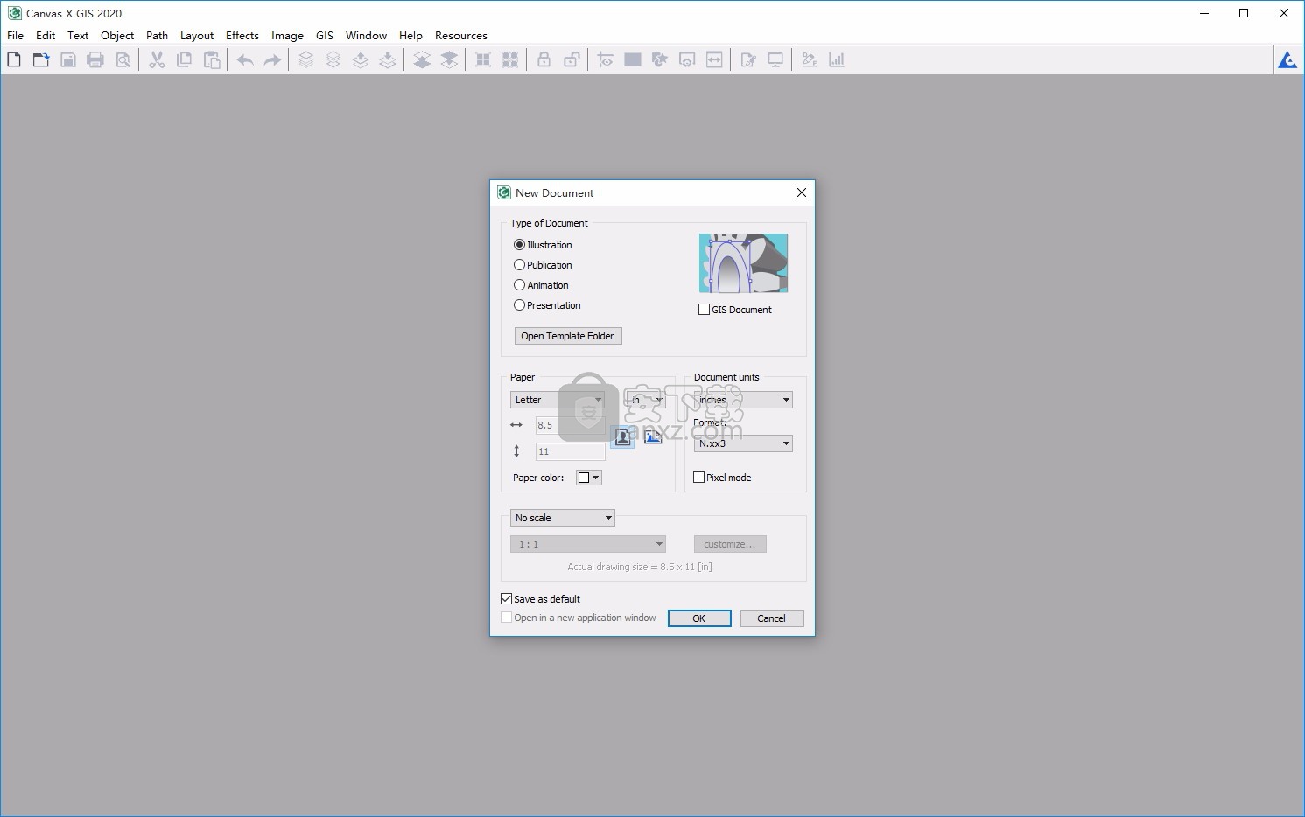Open the Edit menu
1305x817 pixels.
(x=46, y=36)
